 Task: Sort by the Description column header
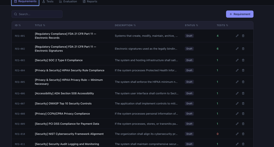click(x=125, y=25)
